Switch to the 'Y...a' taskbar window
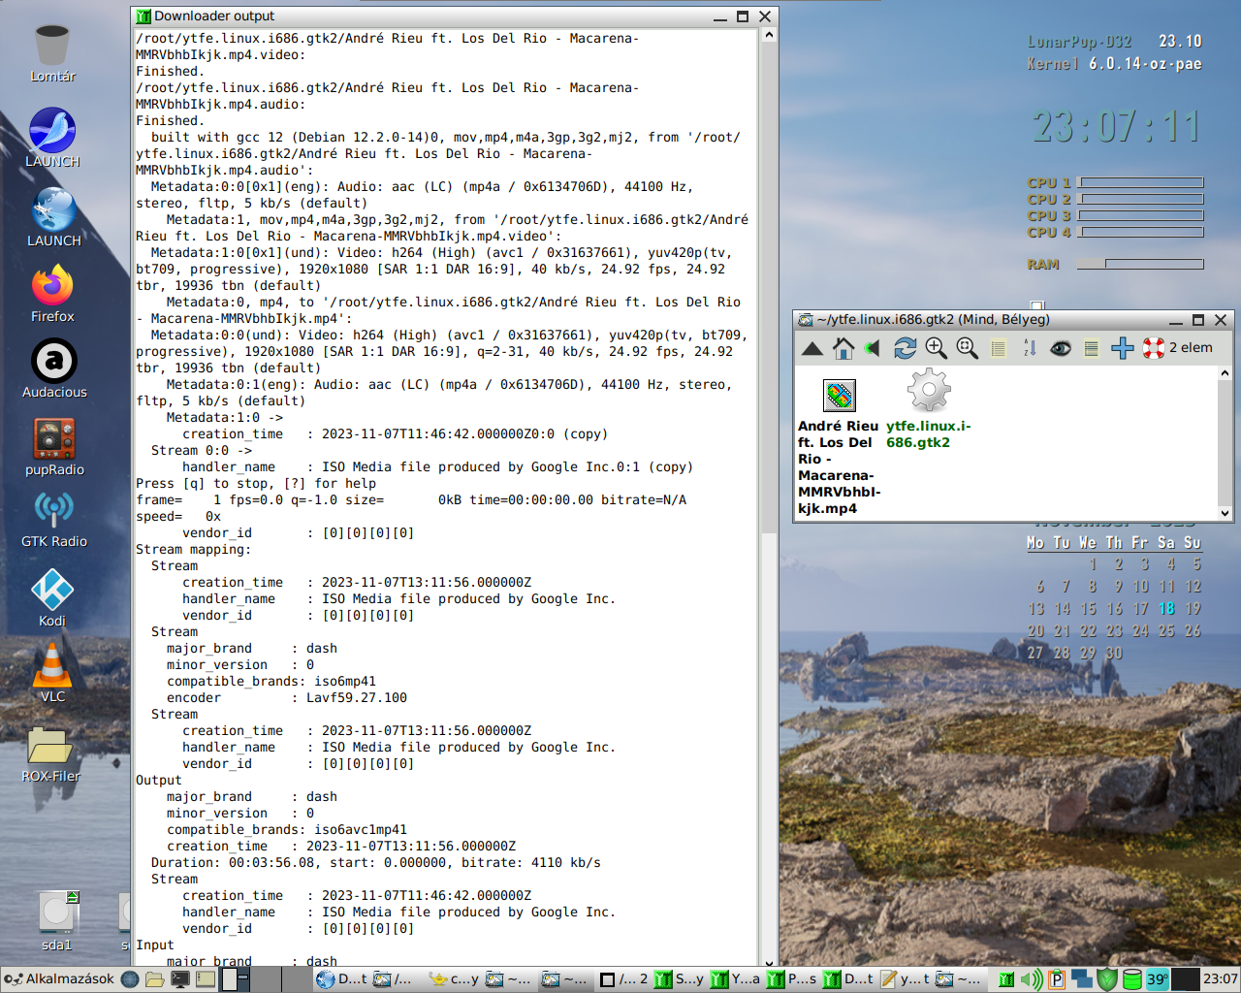 (735, 979)
